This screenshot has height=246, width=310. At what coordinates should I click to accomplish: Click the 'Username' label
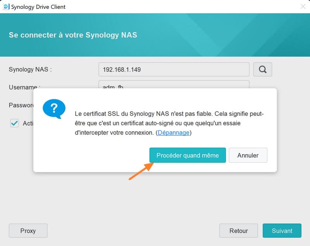(x=23, y=87)
